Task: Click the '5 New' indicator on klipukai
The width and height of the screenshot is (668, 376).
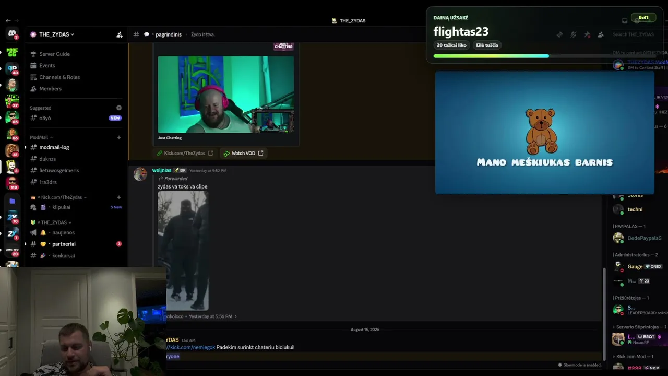Action: (116, 207)
